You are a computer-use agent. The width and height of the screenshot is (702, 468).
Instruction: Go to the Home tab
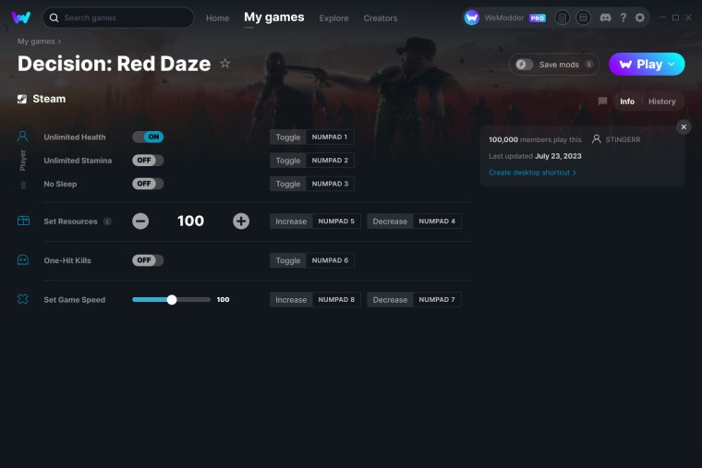(x=217, y=18)
